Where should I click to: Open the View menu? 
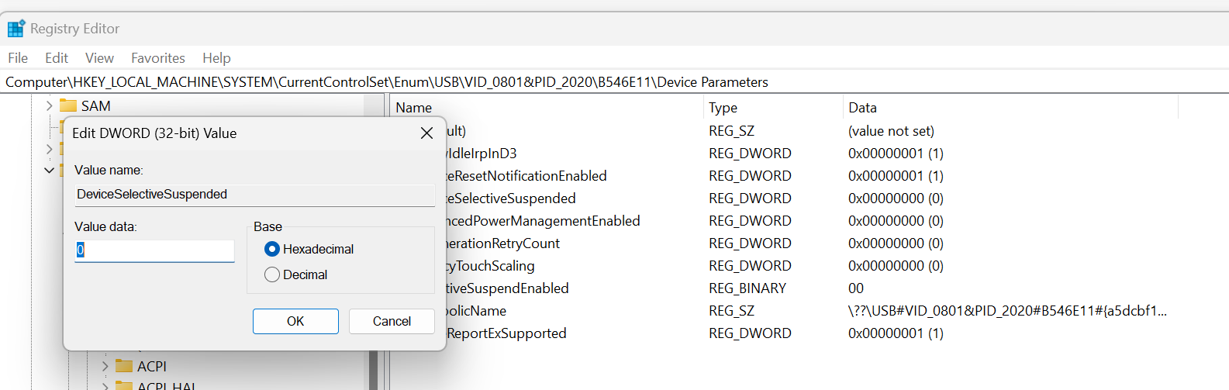coord(99,58)
